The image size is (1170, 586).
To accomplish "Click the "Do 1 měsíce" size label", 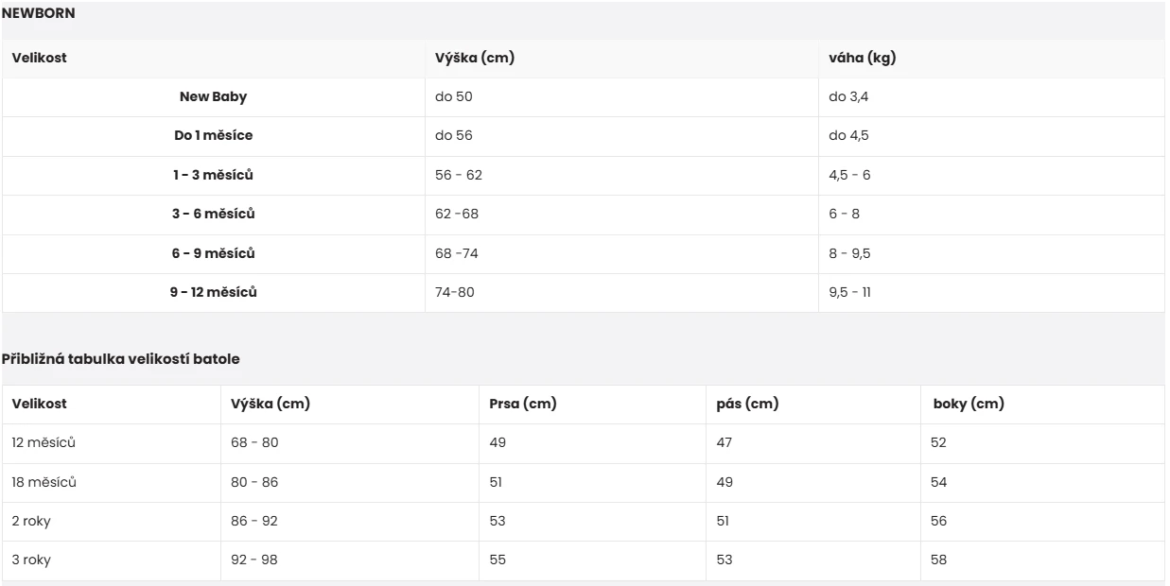I will (213, 135).
